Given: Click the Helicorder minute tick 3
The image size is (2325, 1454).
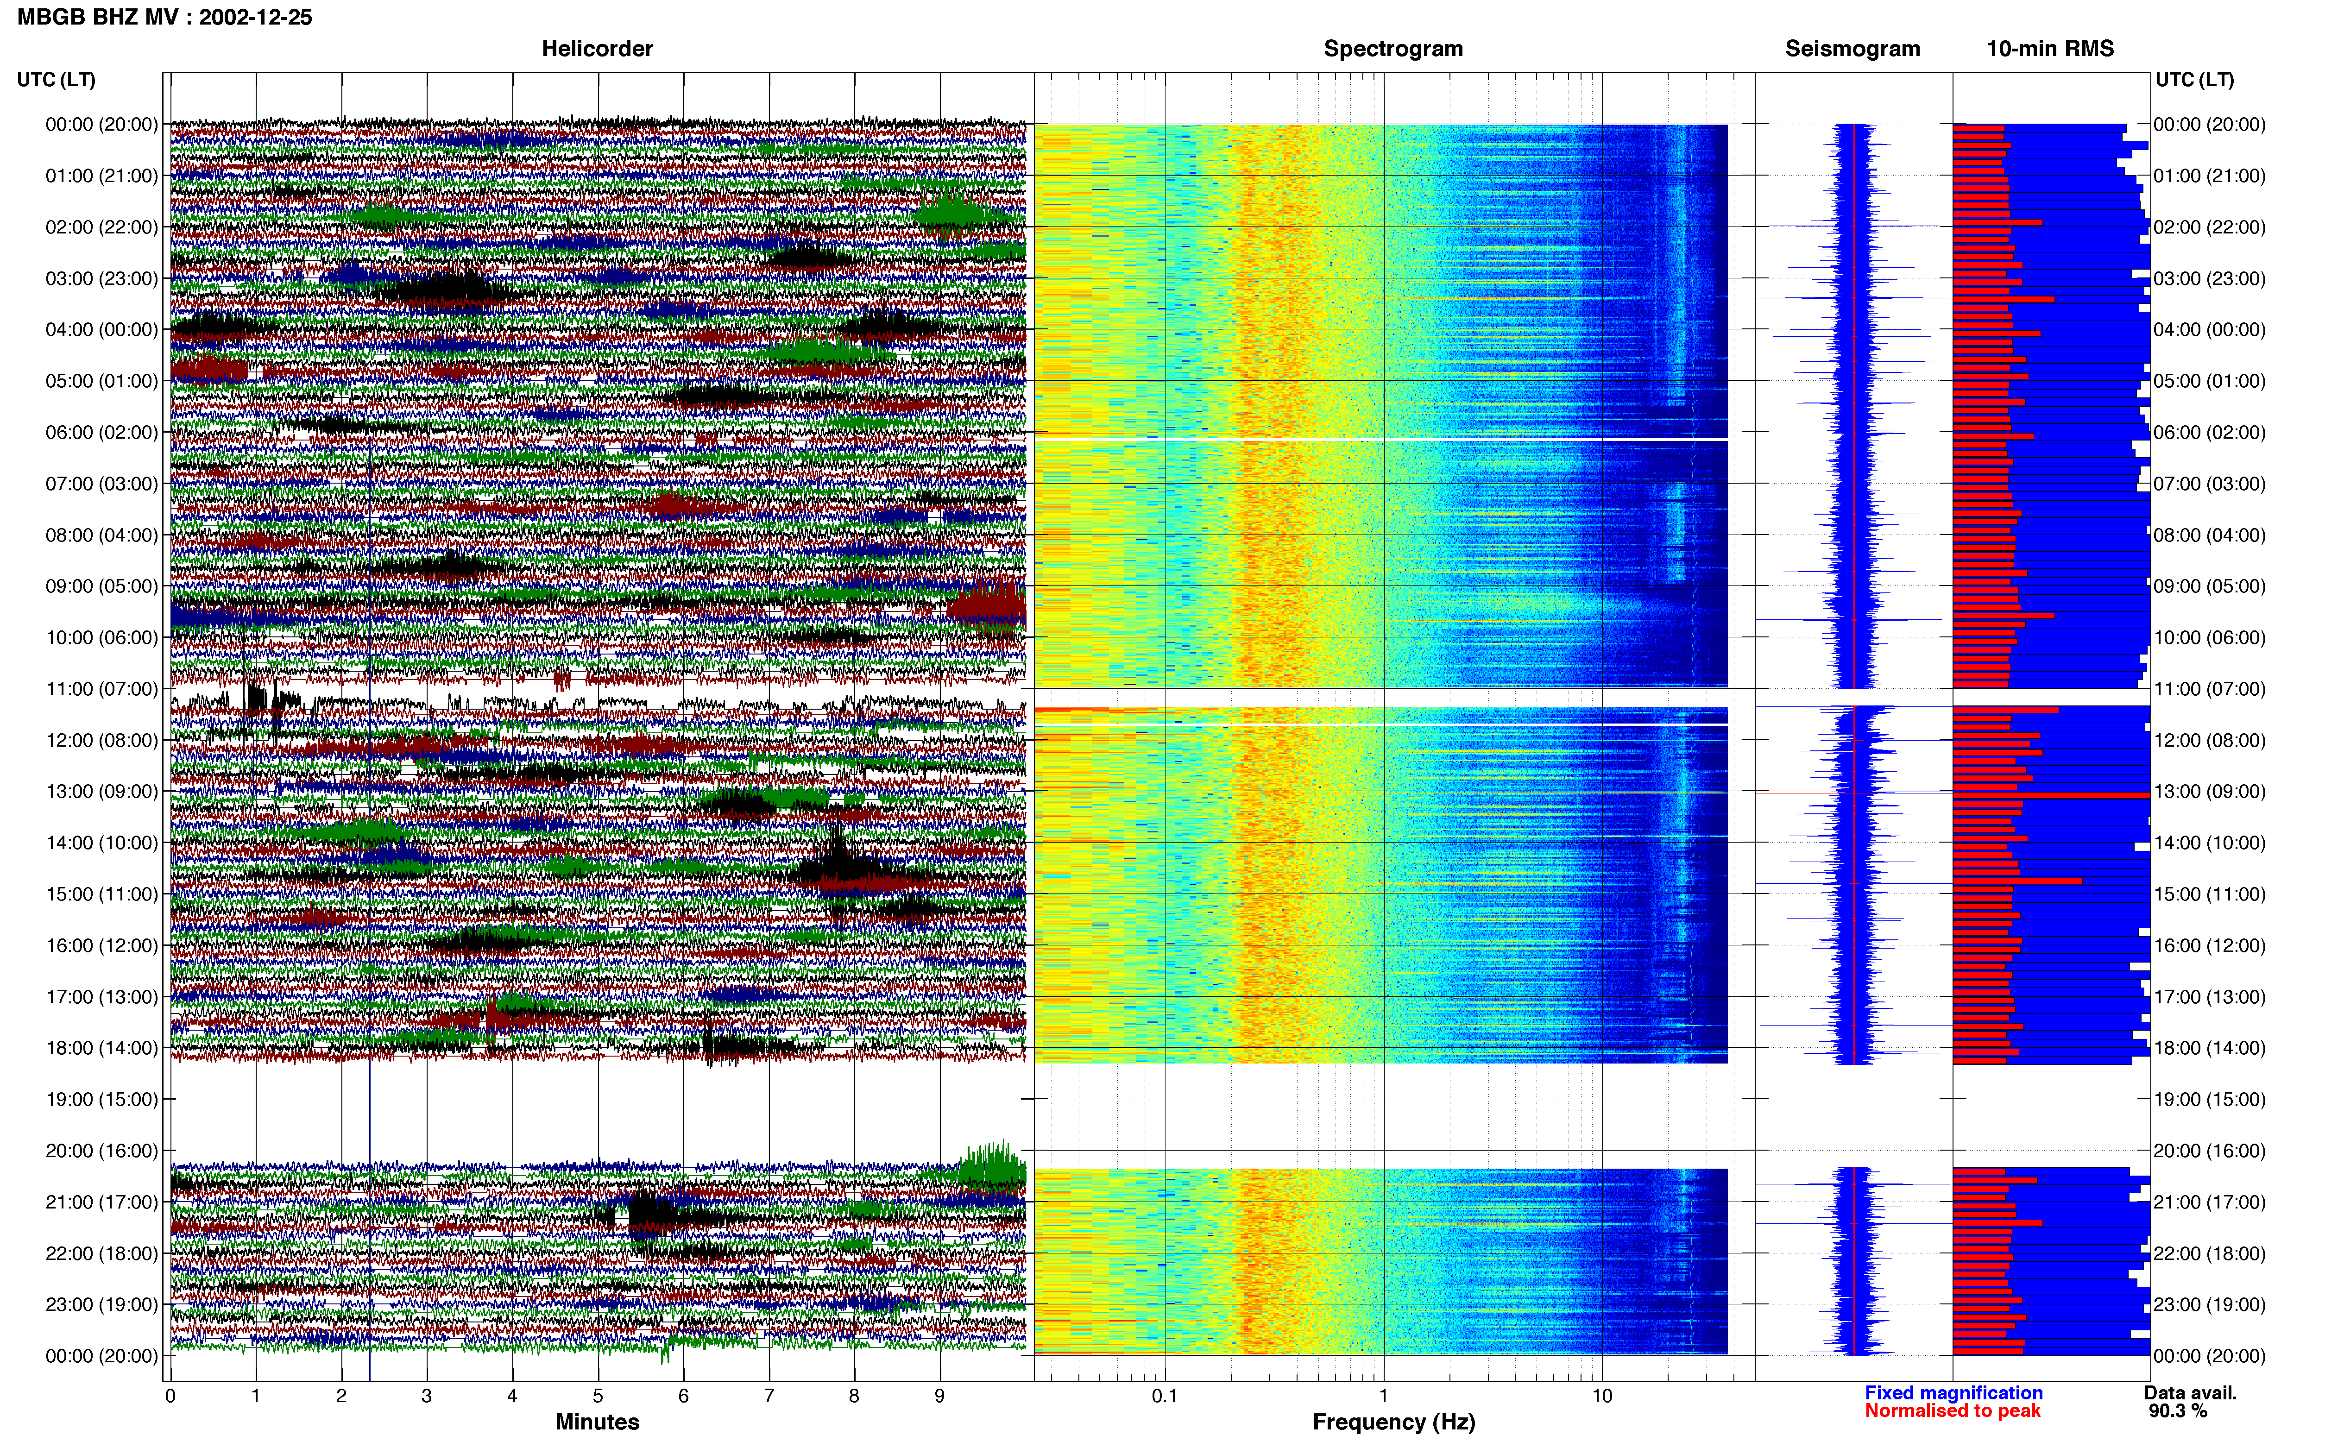Looking at the screenshot, I should pos(427,1396).
